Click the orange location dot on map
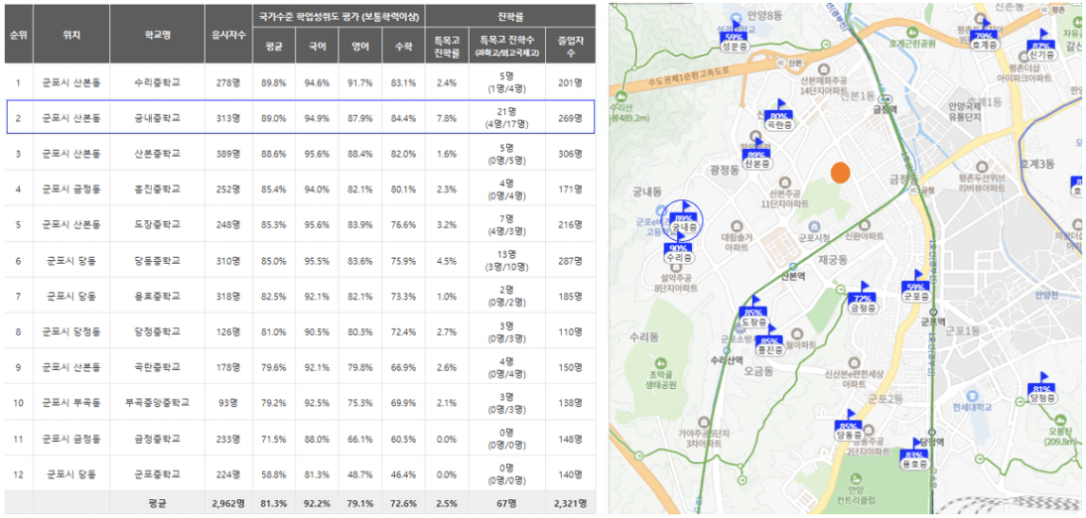 (x=840, y=173)
